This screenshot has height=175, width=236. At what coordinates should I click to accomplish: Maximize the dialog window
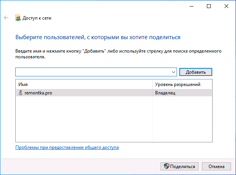coord(209,6)
